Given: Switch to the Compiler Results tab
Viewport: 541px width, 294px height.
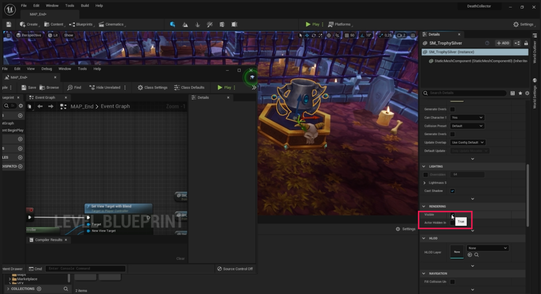Looking at the screenshot, I should coord(49,240).
